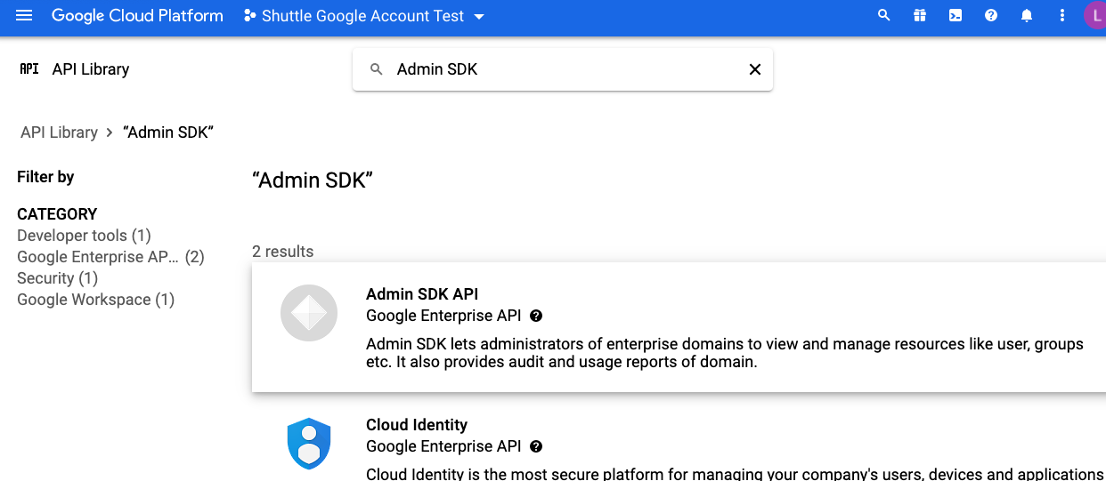Go to the API Library breadcrumb link
This screenshot has height=481, width=1106.
coord(59,132)
